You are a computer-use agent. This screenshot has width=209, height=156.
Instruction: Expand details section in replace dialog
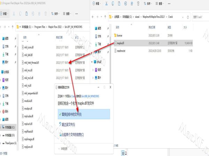pos(63,149)
